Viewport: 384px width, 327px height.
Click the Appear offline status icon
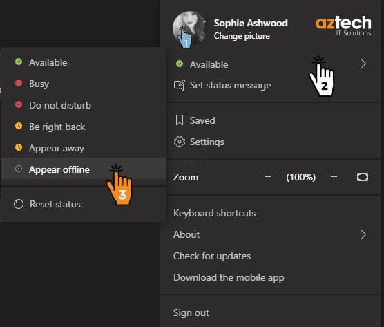19,169
